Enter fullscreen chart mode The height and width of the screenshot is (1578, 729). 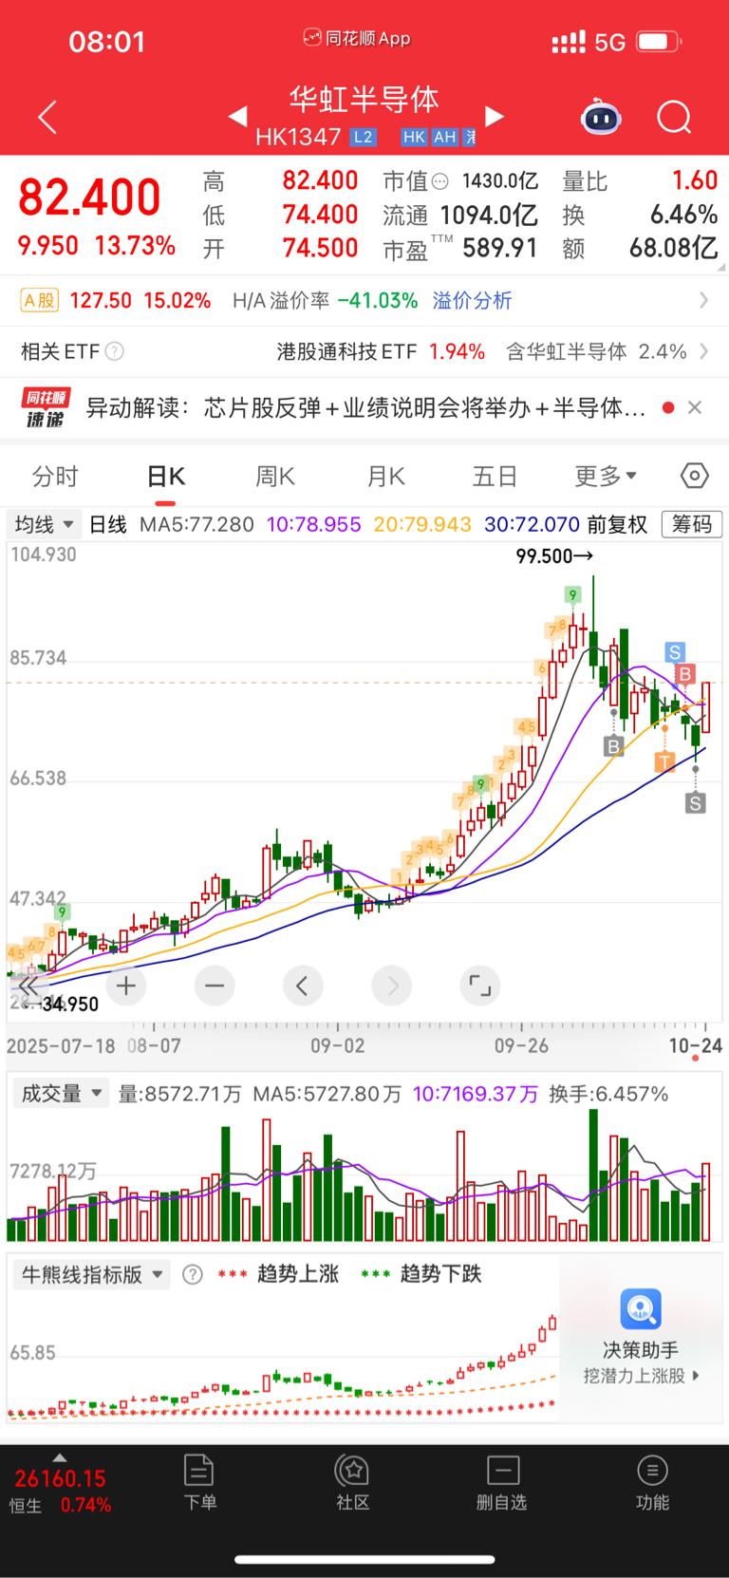480,986
